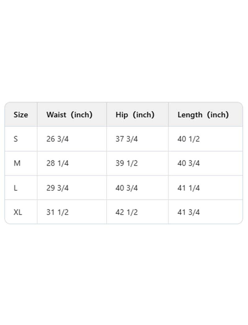This screenshot has width=248, height=325.
Task: Click the hip value for size L
Action: tap(126, 188)
